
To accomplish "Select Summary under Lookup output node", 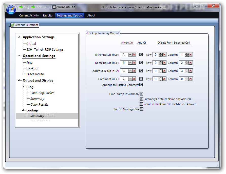I will coord(37,116).
